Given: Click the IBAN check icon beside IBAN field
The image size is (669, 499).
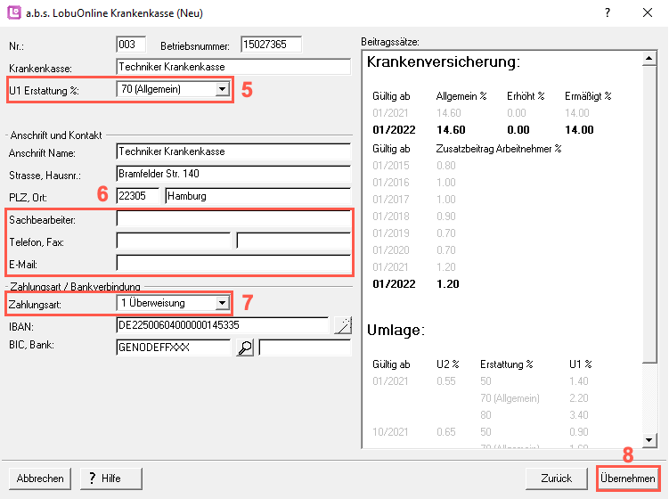Looking at the screenshot, I should pos(341,326).
